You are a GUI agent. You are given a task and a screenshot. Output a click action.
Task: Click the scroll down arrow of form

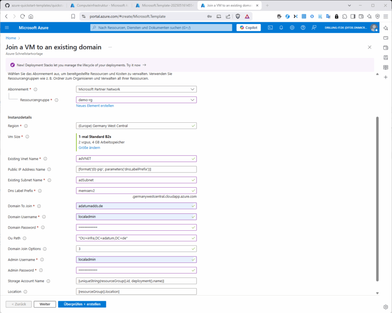click(x=377, y=293)
